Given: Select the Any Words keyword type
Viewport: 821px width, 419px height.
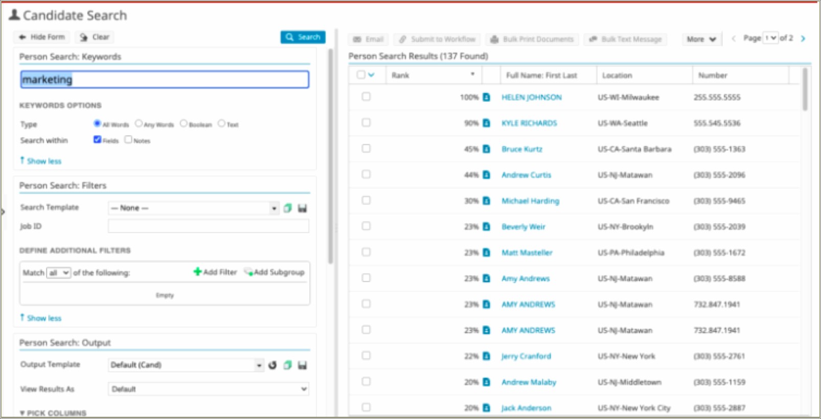Looking at the screenshot, I should [x=139, y=123].
